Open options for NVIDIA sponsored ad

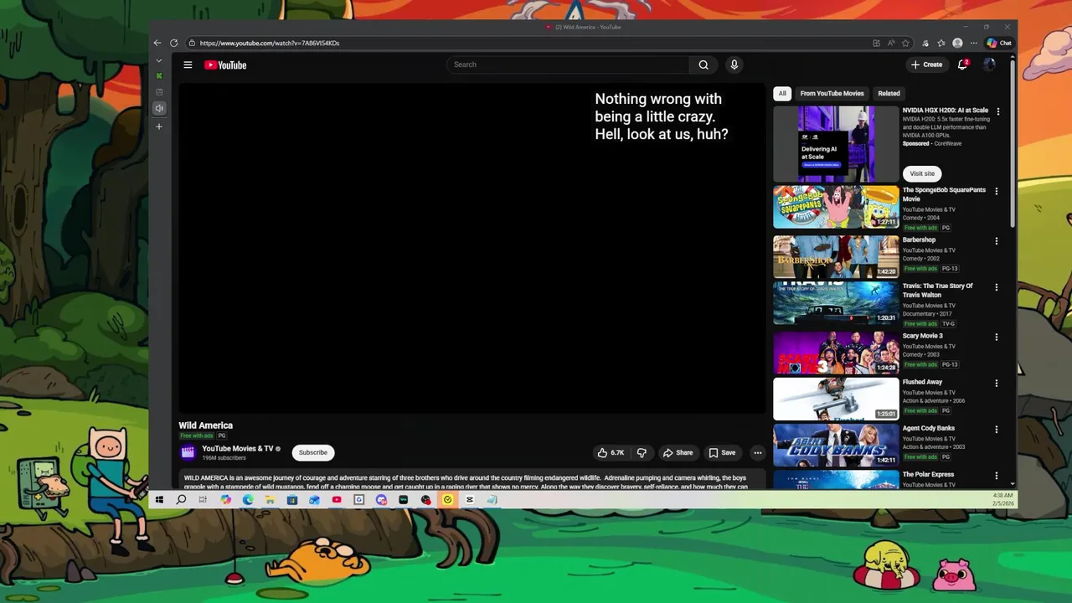click(x=997, y=111)
